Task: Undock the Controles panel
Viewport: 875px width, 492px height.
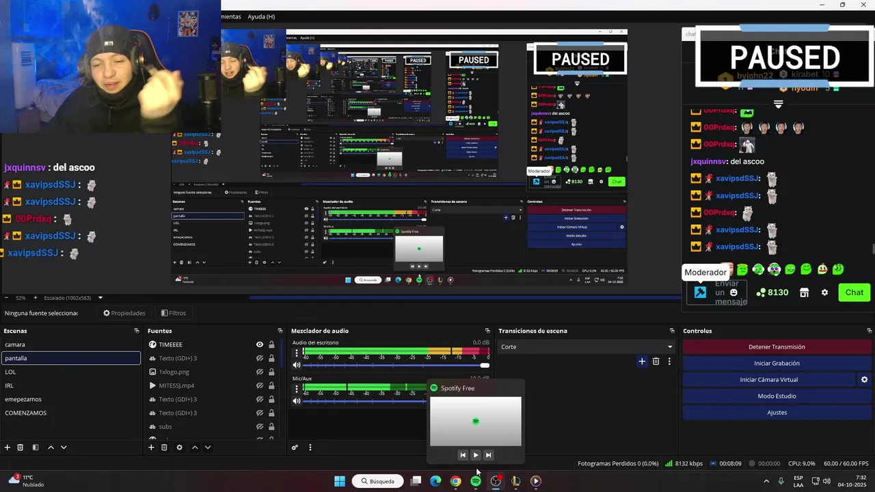Action: pos(869,331)
